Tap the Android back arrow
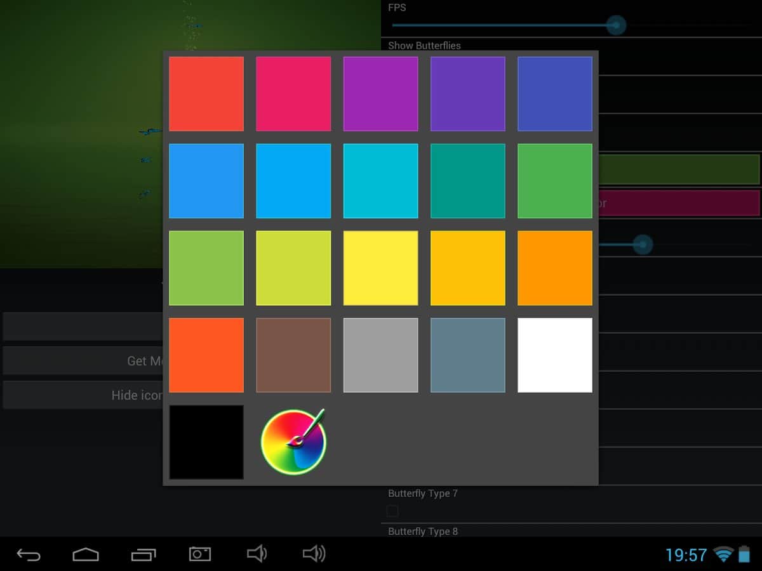 [x=29, y=555]
